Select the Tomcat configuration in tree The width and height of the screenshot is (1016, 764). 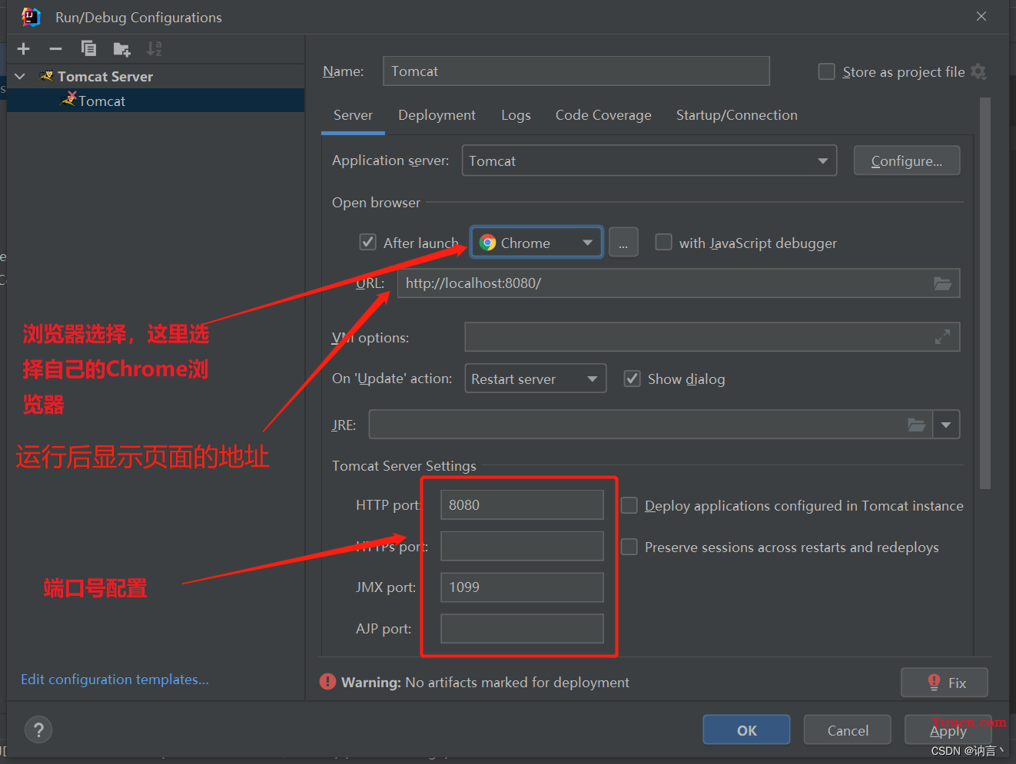[x=155, y=101]
